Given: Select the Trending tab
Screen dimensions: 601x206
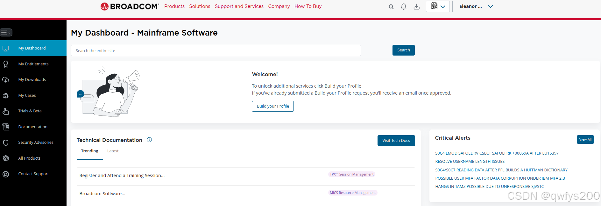Looking at the screenshot, I should pyautogui.click(x=89, y=151).
